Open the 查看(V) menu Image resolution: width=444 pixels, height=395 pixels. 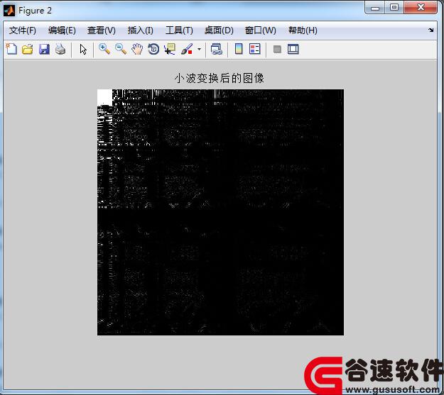click(x=102, y=30)
